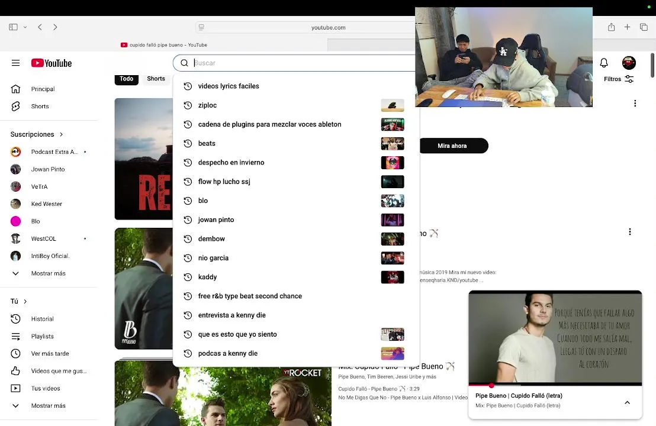Select suggestion 'que es esto que yo siento'

click(296, 334)
